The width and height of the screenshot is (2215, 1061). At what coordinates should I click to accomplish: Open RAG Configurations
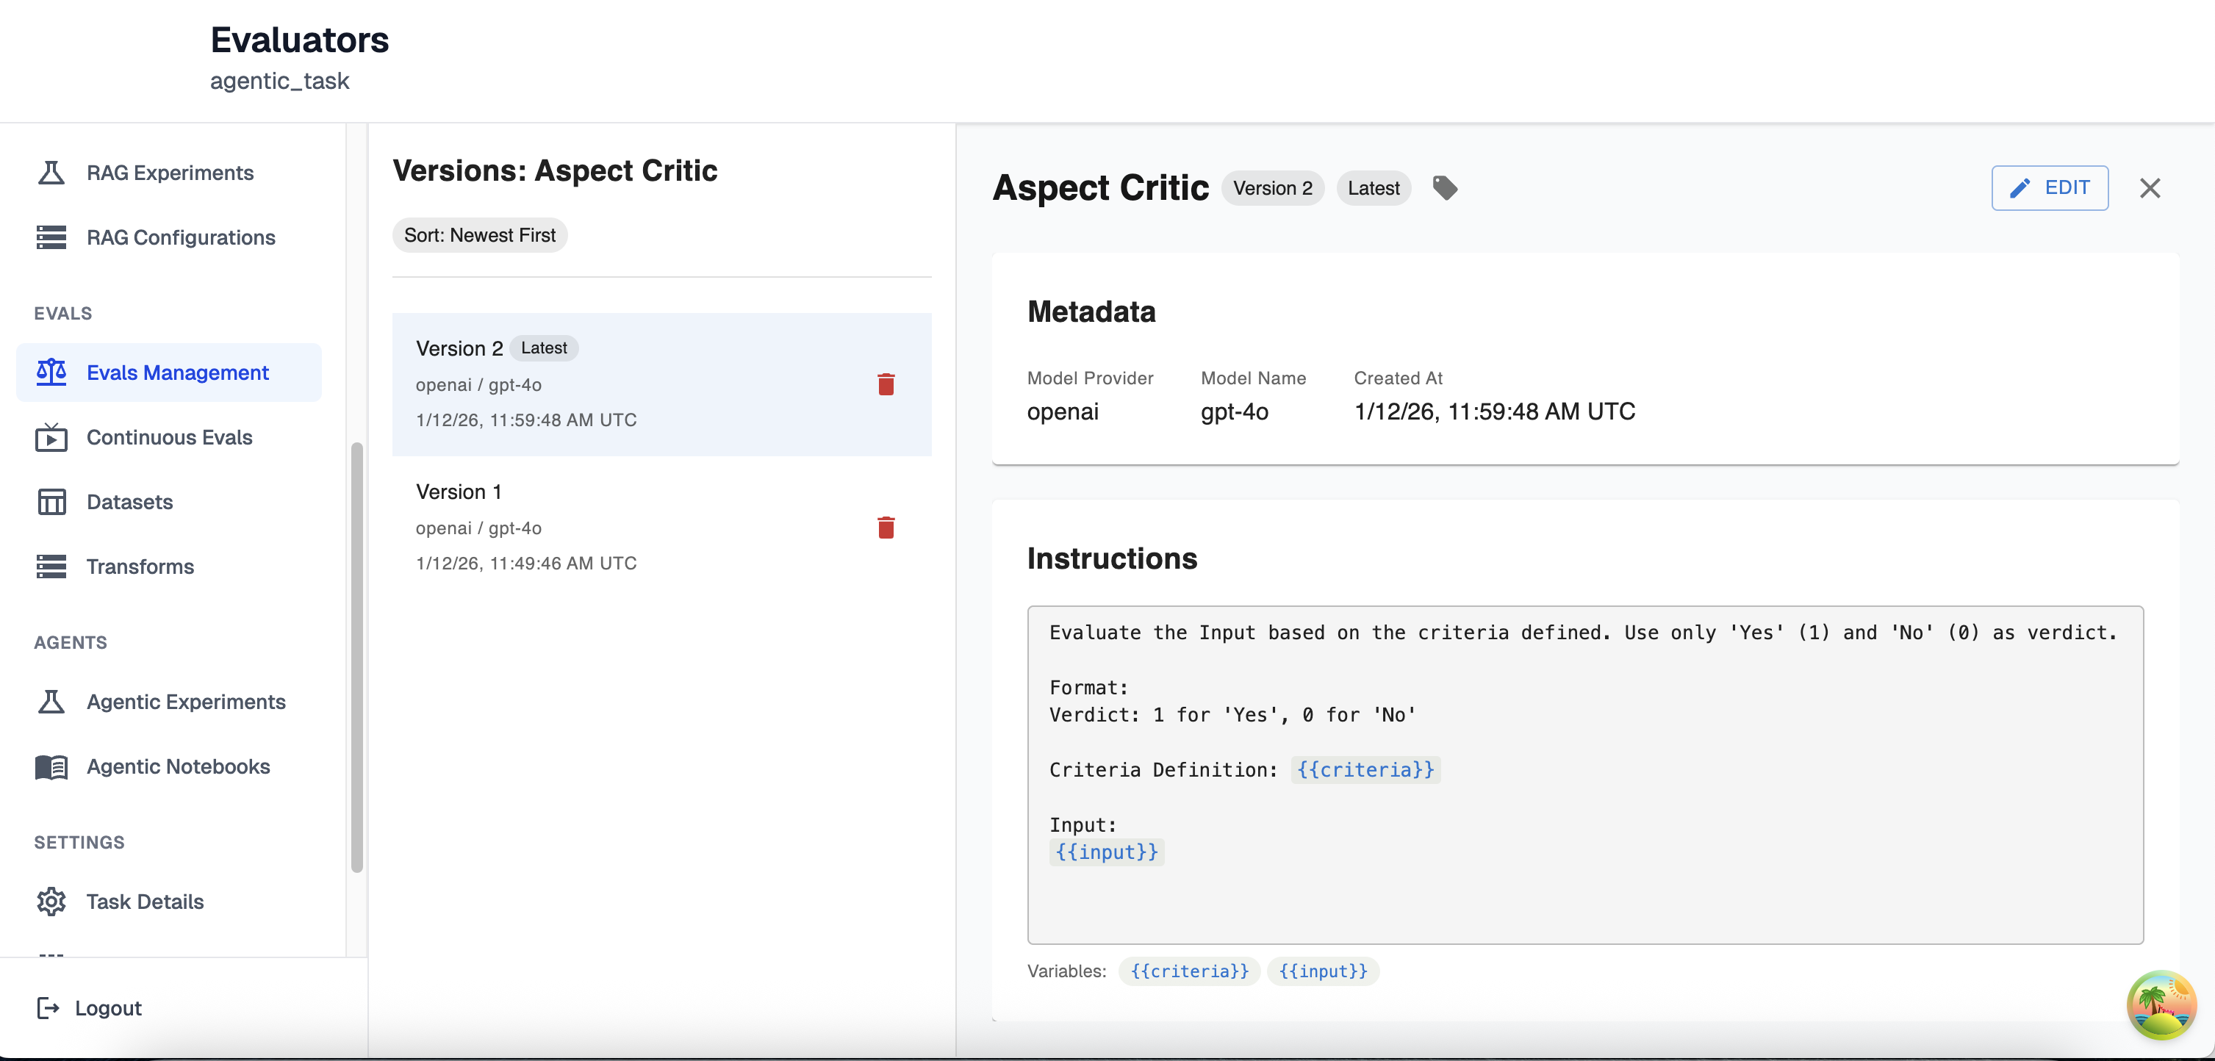tap(181, 237)
